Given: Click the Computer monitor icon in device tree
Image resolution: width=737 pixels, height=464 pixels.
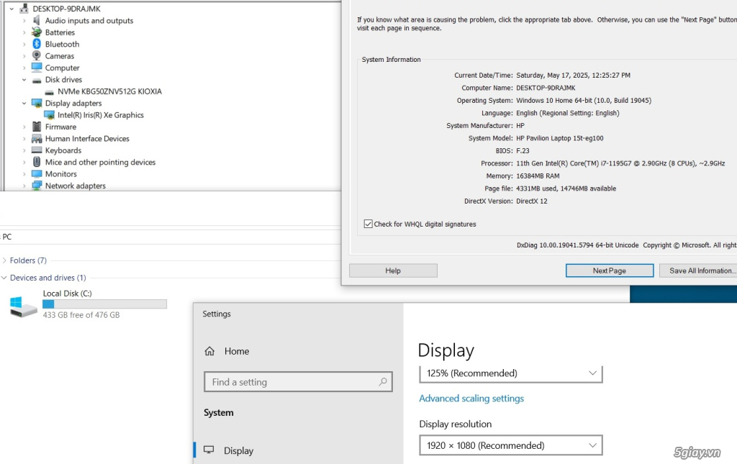Looking at the screenshot, I should tap(37, 67).
